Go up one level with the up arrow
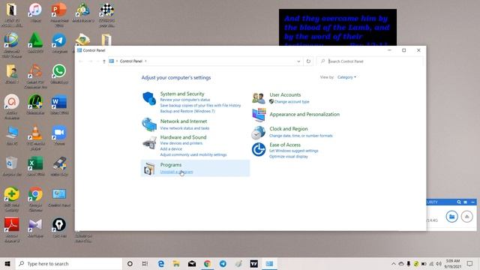This screenshot has height=270, width=480. pyautogui.click(x=104, y=61)
